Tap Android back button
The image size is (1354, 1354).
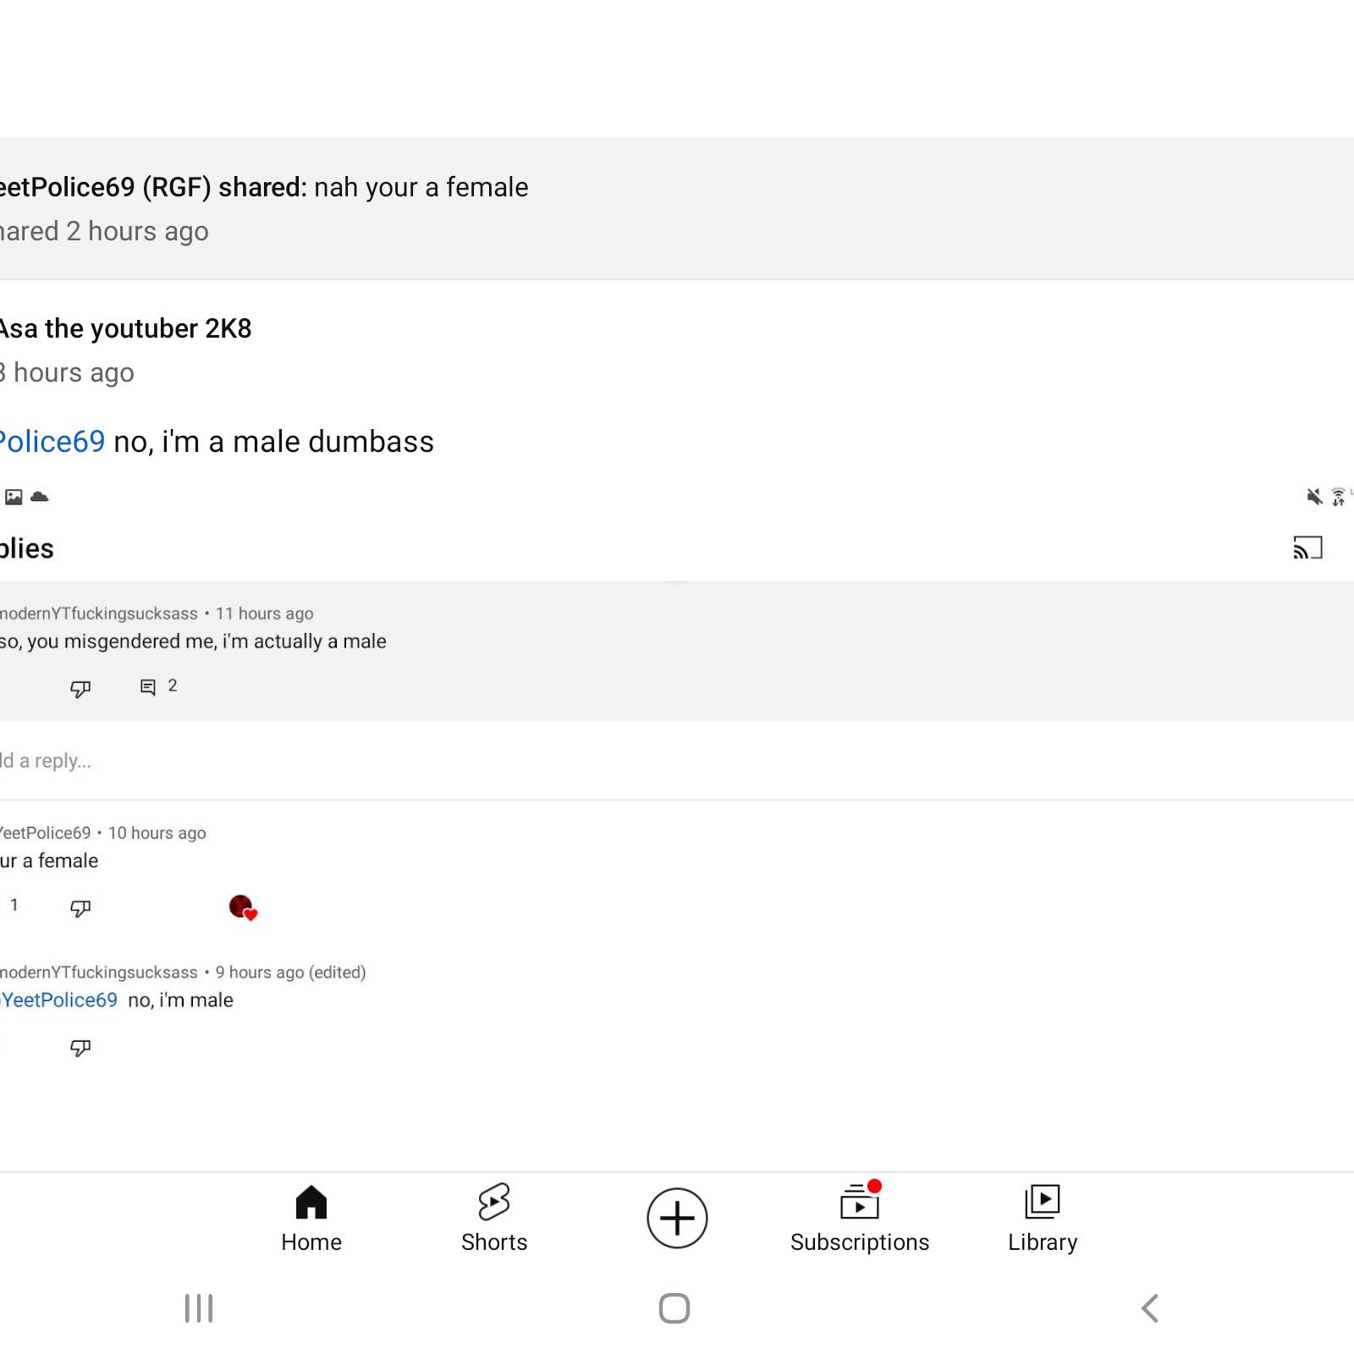coord(1149,1308)
